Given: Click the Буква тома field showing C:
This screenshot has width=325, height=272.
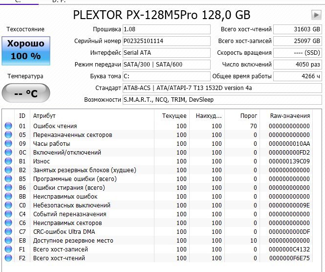Looking at the screenshot, I should [167, 76].
